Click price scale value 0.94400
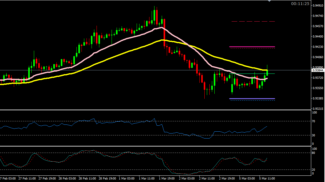Image resolution: width=325 pixels, height=182 pixels. 318,36
